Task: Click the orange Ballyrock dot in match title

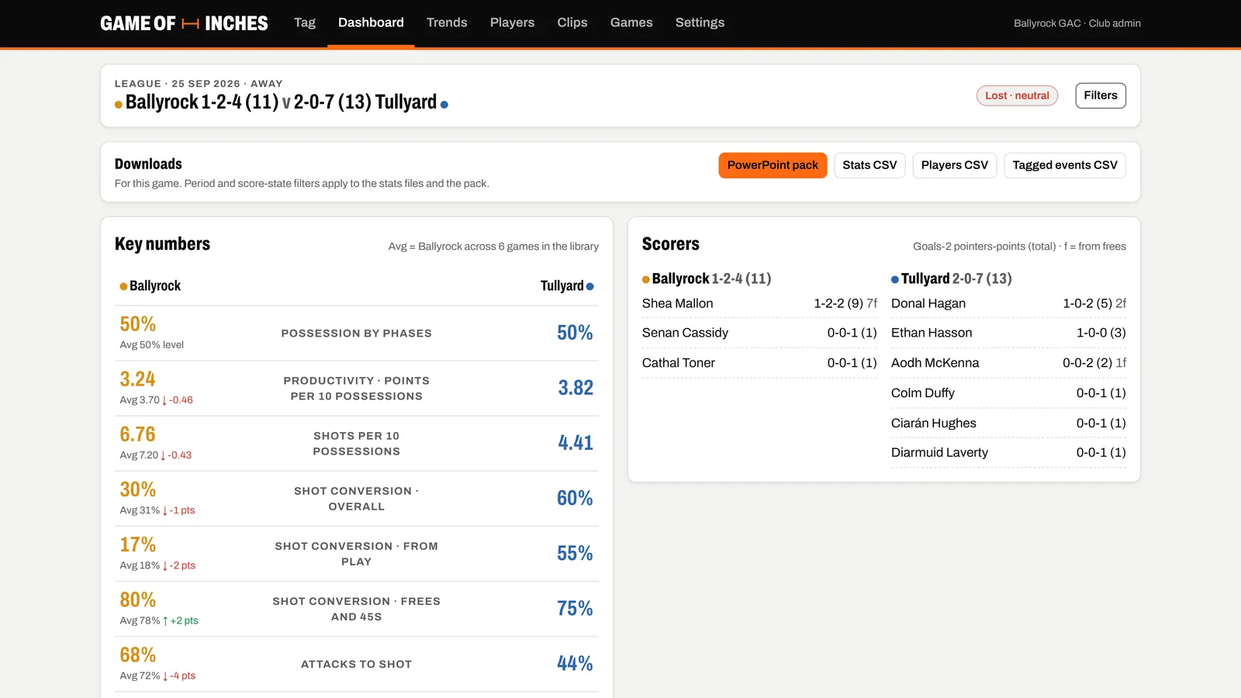Action: (x=119, y=105)
